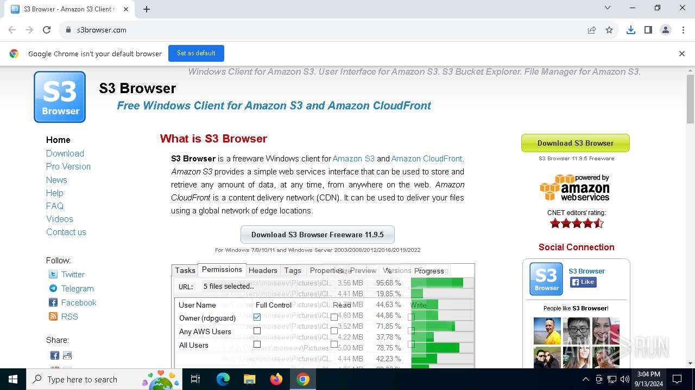The width and height of the screenshot is (695, 390).
Task: Click the page vertical scrollbar thumb
Action: point(690,99)
